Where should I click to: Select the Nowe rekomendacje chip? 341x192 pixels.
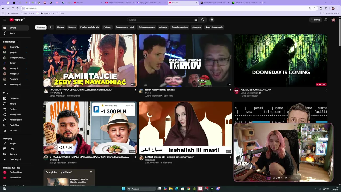coord(214,27)
